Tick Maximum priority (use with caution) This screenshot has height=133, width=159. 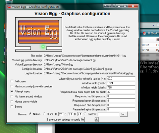(12, 86)
